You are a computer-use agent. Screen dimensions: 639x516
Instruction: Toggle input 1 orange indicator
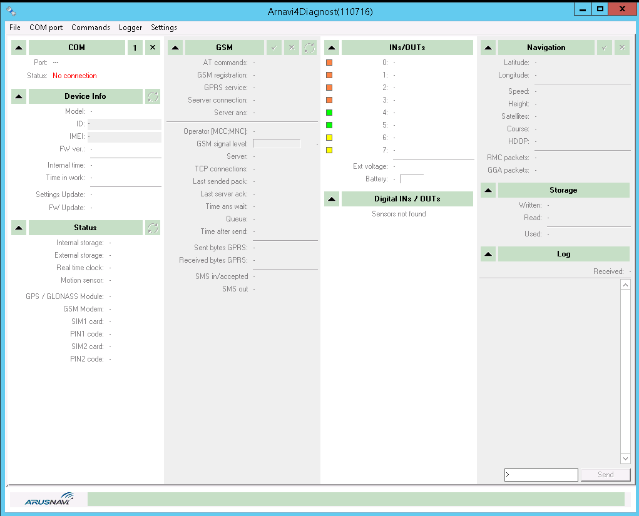pos(329,75)
